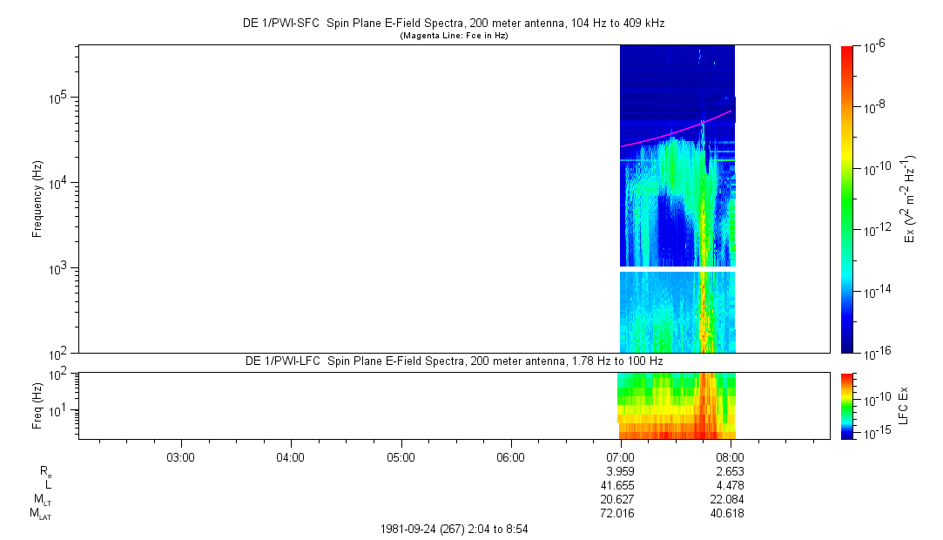Select the L value 41.655
943x540 pixels.
[620, 485]
